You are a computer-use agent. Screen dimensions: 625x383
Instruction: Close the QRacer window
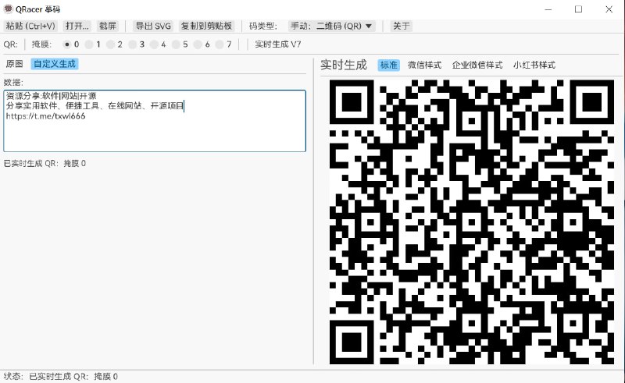click(609, 9)
